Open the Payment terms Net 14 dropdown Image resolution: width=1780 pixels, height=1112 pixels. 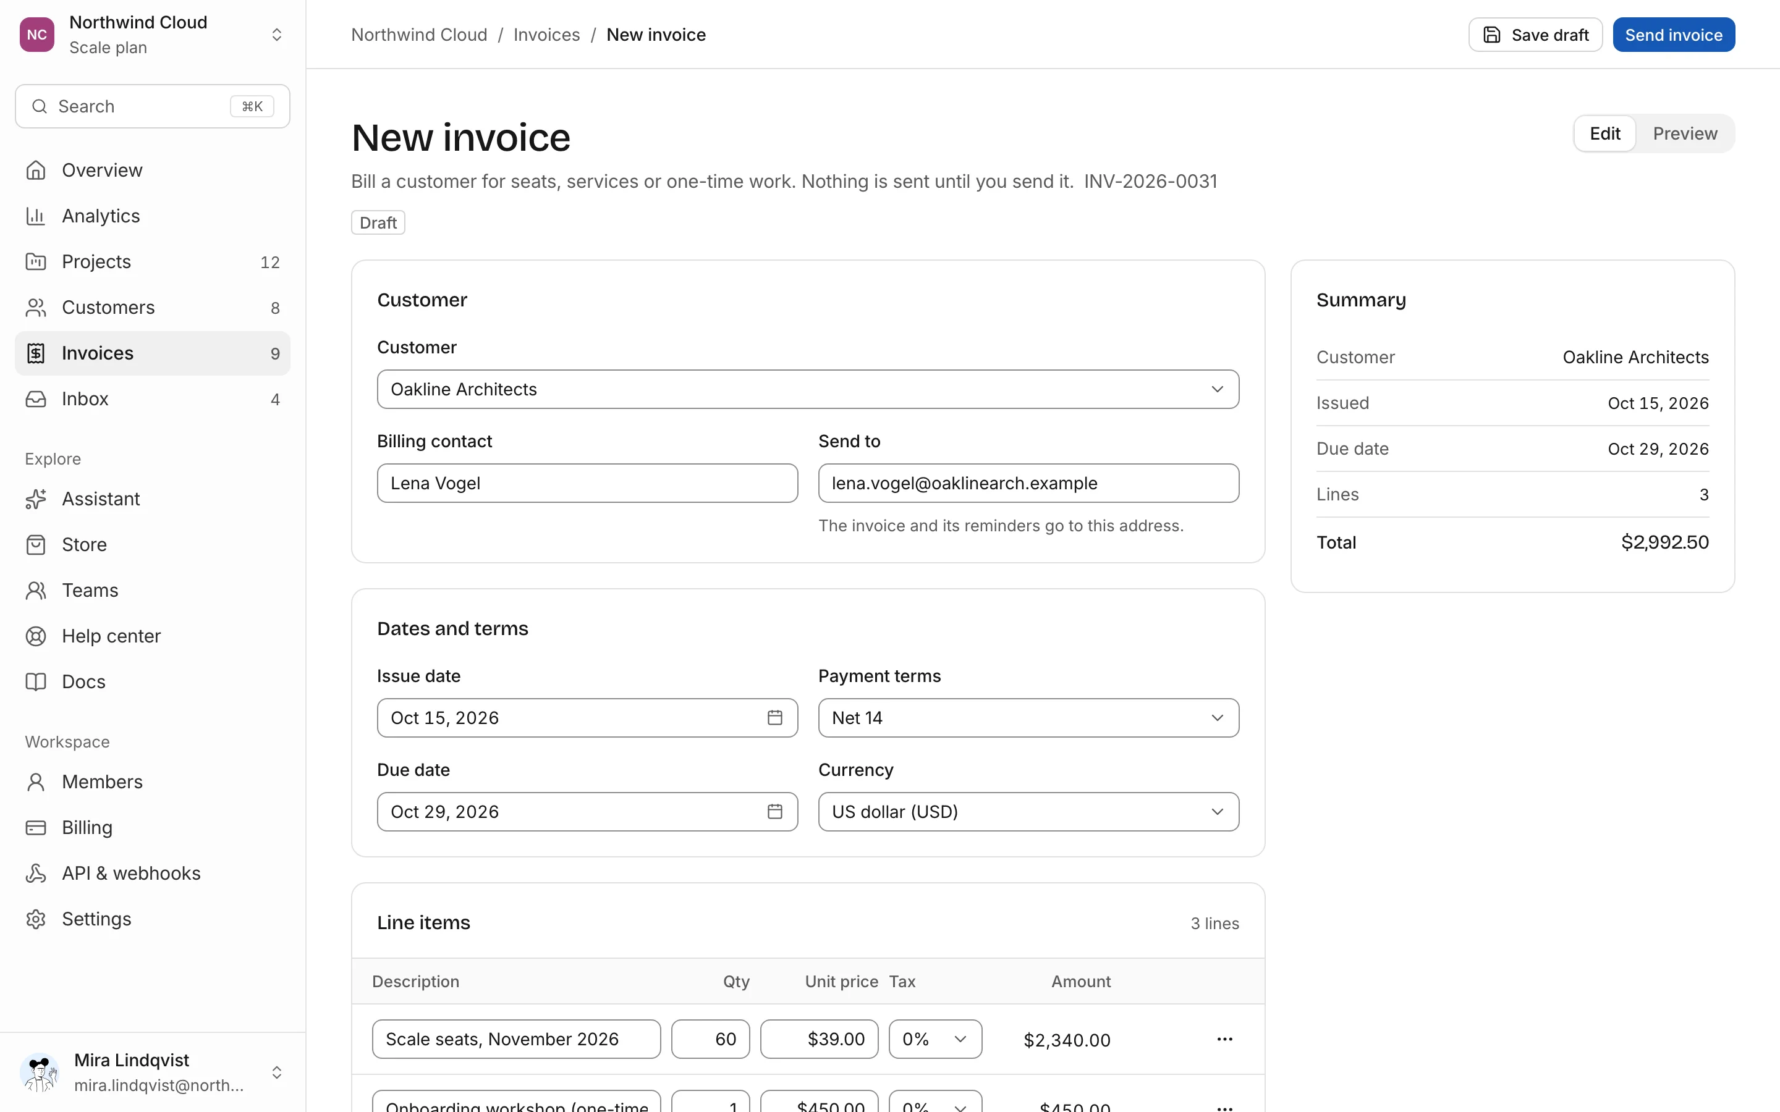pyautogui.click(x=1028, y=718)
